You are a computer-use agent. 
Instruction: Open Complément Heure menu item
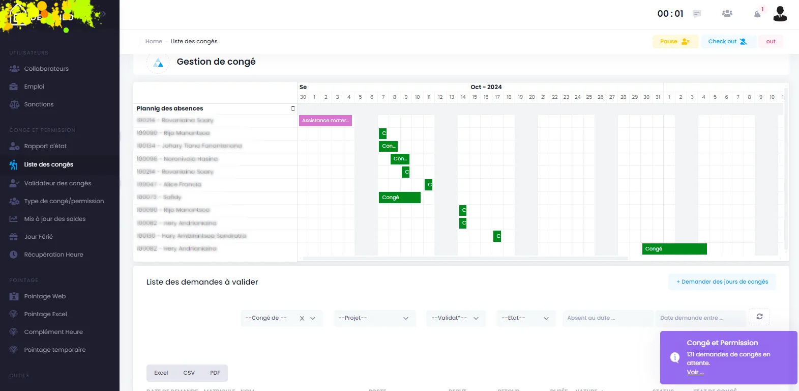point(53,332)
